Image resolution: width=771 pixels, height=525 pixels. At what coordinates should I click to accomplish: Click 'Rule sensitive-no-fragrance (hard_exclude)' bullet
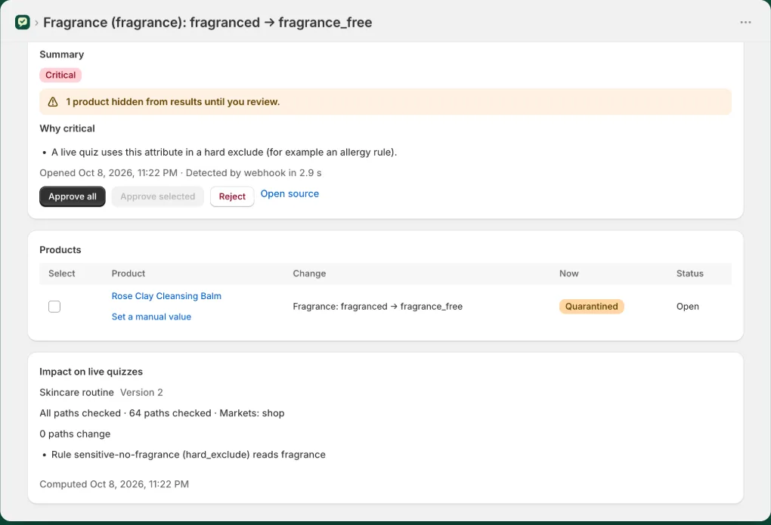pos(188,455)
